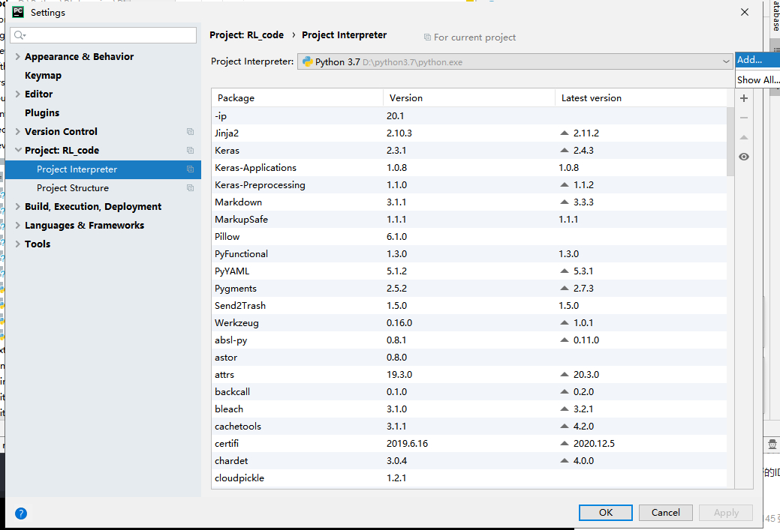Click the PyCharm logo in title bar
The image size is (780, 530).
18,12
